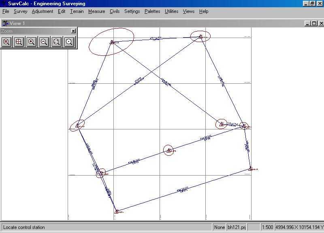This screenshot has height=233, width=324.
Task: Minimize the View 1 child window
Action: tap(307, 23)
